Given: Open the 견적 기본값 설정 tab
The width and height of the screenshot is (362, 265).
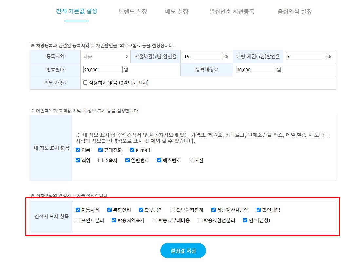Looking at the screenshot, I should (76, 11).
